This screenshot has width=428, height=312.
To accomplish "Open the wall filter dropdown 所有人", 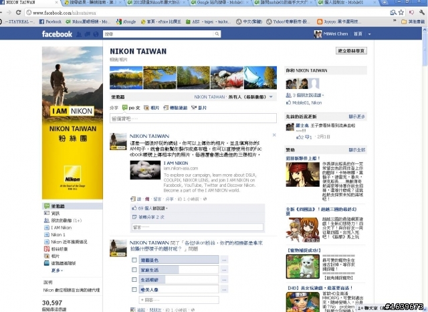I will click(x=250, y=96).
